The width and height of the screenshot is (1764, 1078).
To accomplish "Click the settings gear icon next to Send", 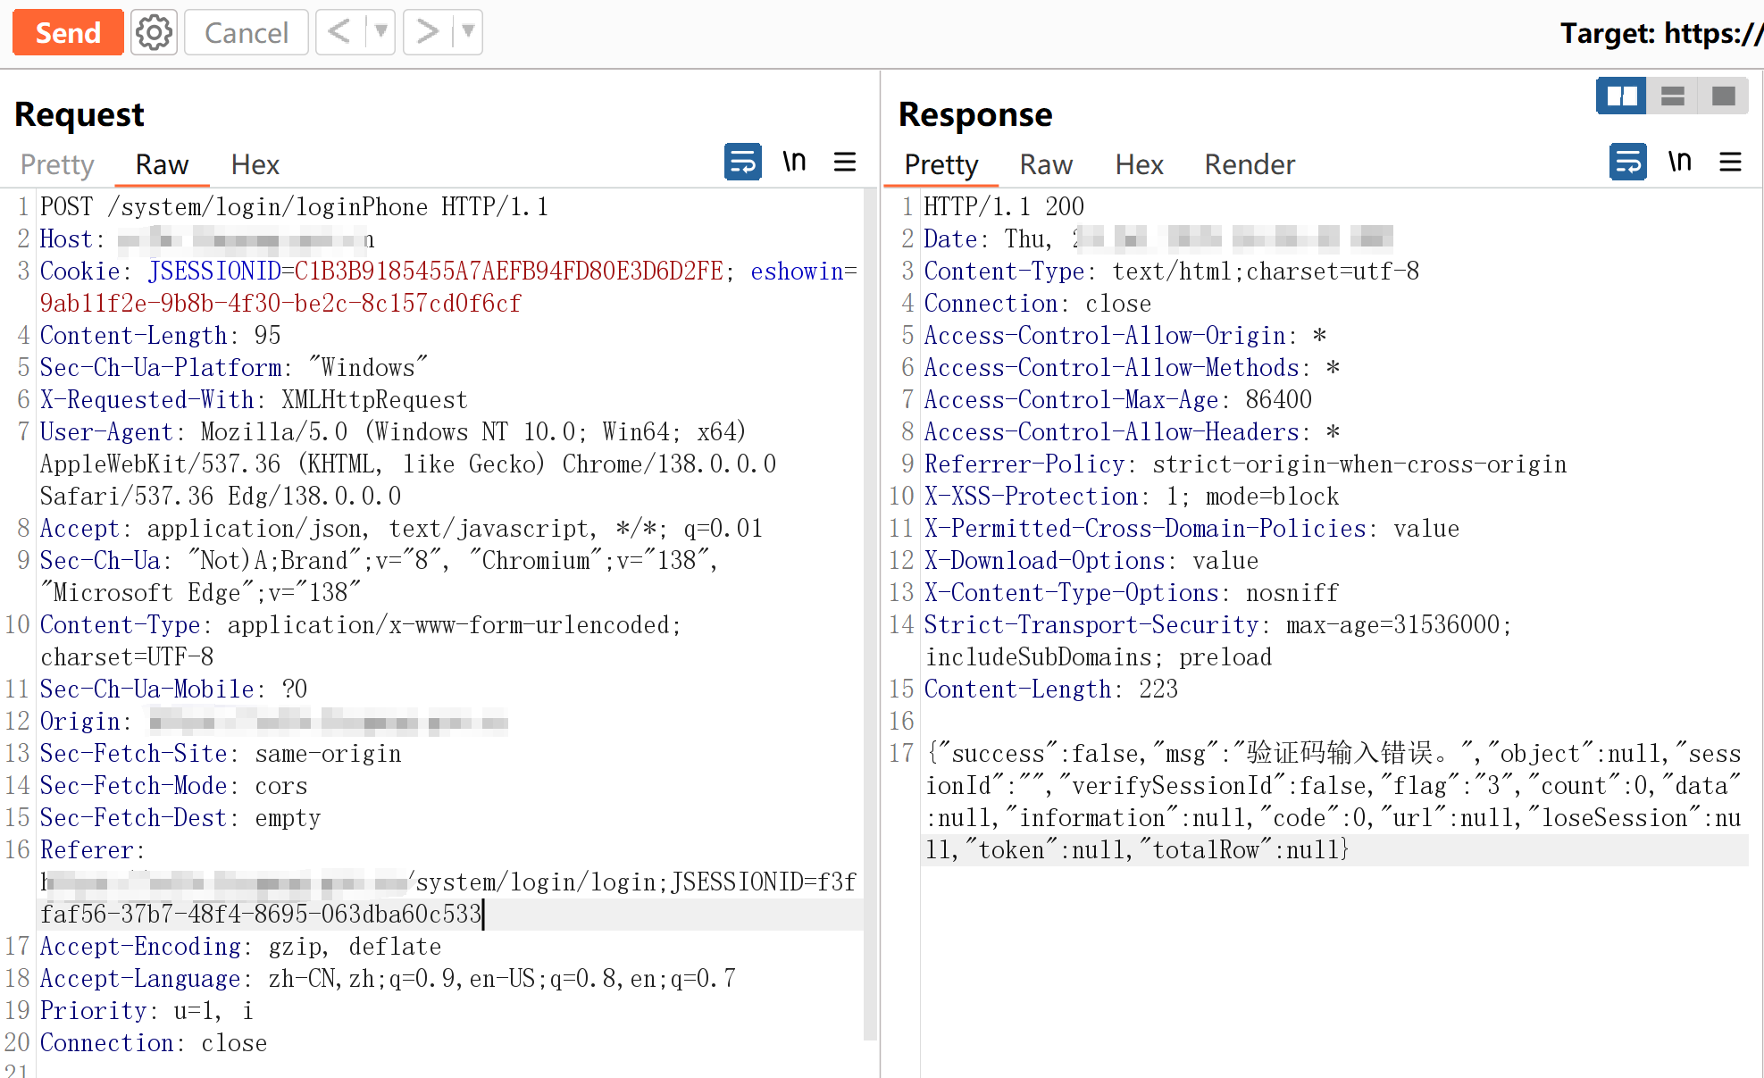I will 154,33.
